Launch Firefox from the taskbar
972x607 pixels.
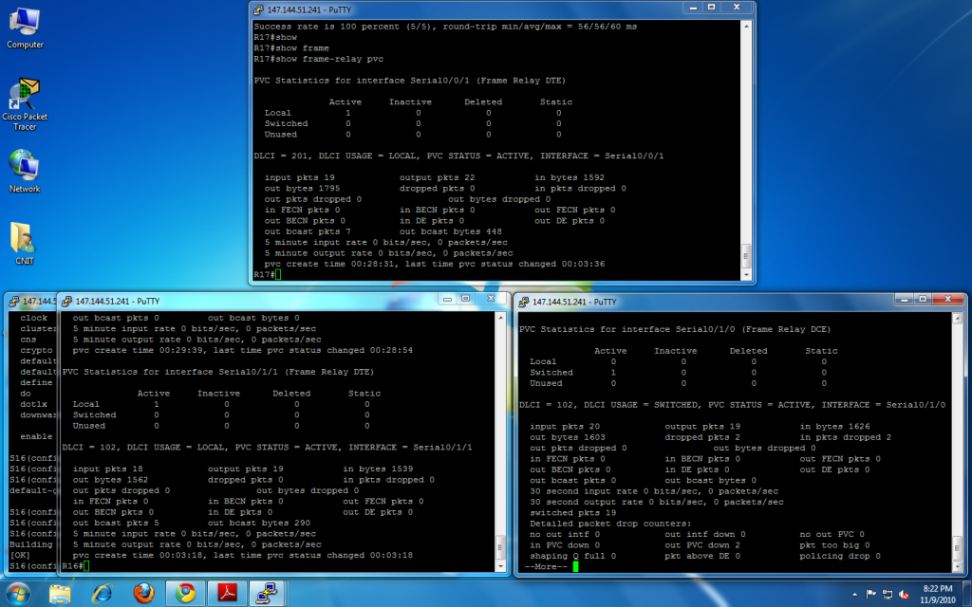click(144, 594)
